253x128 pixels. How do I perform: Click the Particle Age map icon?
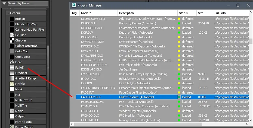12,122
